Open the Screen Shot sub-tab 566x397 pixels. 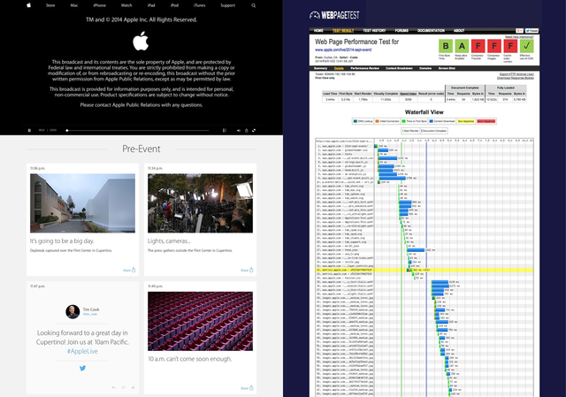point(447,68)
